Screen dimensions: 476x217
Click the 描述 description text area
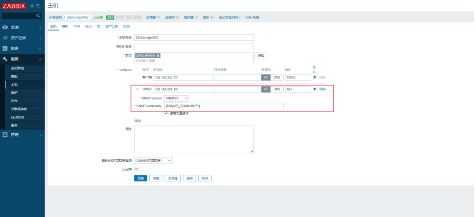[x=194, y=140]
